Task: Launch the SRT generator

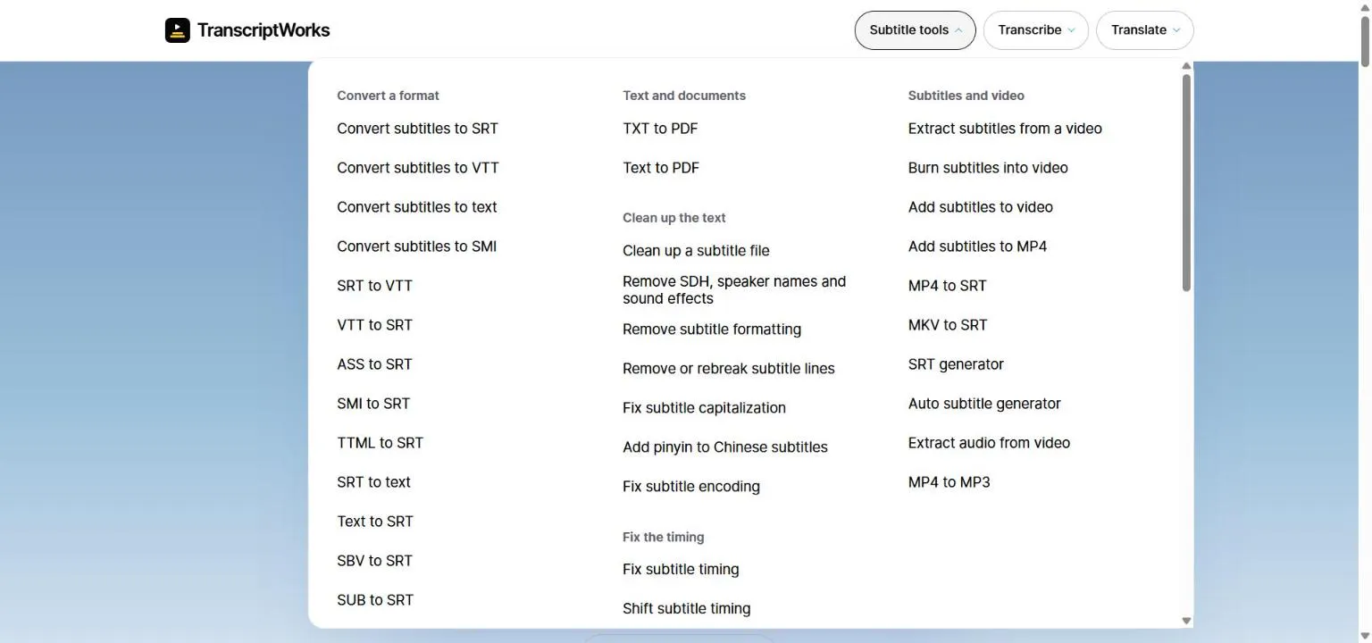Action: pyautogui.click(x=956, y=364)
